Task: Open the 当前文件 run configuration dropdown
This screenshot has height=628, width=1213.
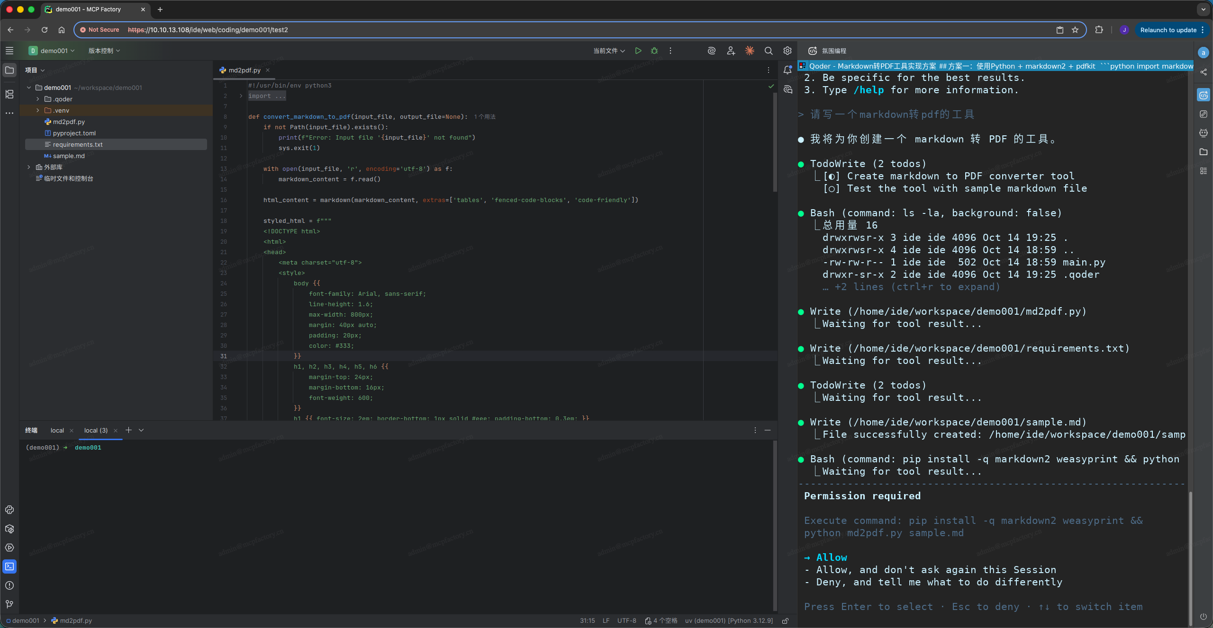Action: pos(609,51)
